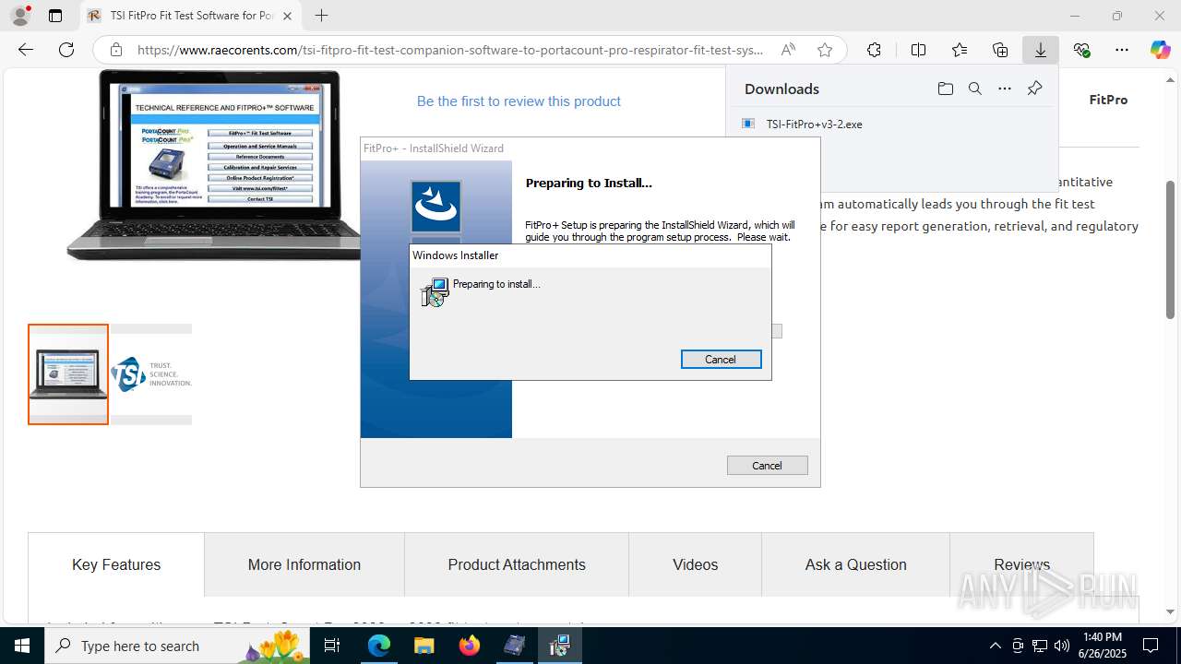Open network icon in system tray
This screenshot has width=1181, height=664.
point(1039,646)
